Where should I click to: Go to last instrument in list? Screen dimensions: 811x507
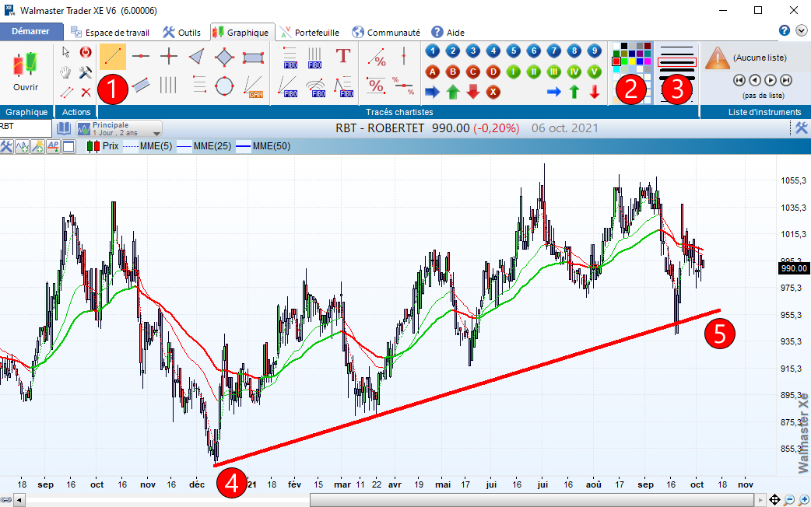point(786,80)
